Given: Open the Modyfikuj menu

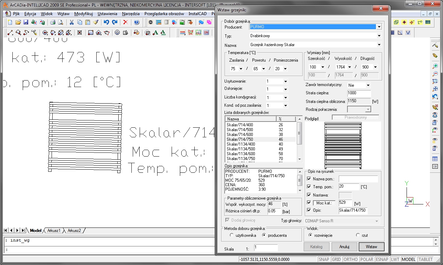Looking at the screenshot, I should click(x=83, y=14).
